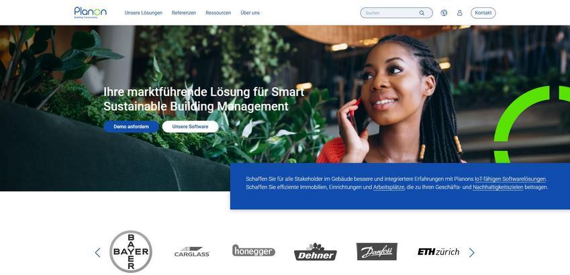Show next customer logos with right arrow
570x275 pixels.
(471, 252)
